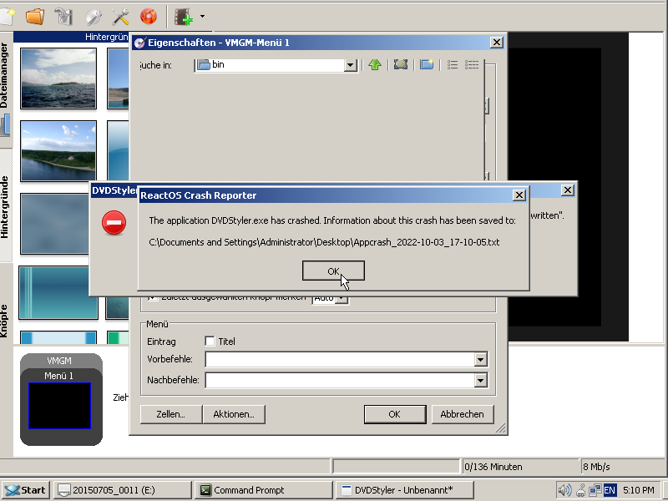Viewport: 668px width, 501px height.
Task: Close the DVDStyler error dialog behind
Action: coord(568,190)
